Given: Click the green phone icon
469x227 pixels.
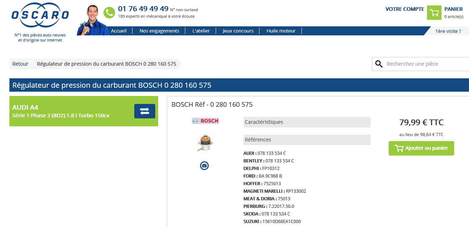Looking at the screenshot, I should [x=109, y=13].
